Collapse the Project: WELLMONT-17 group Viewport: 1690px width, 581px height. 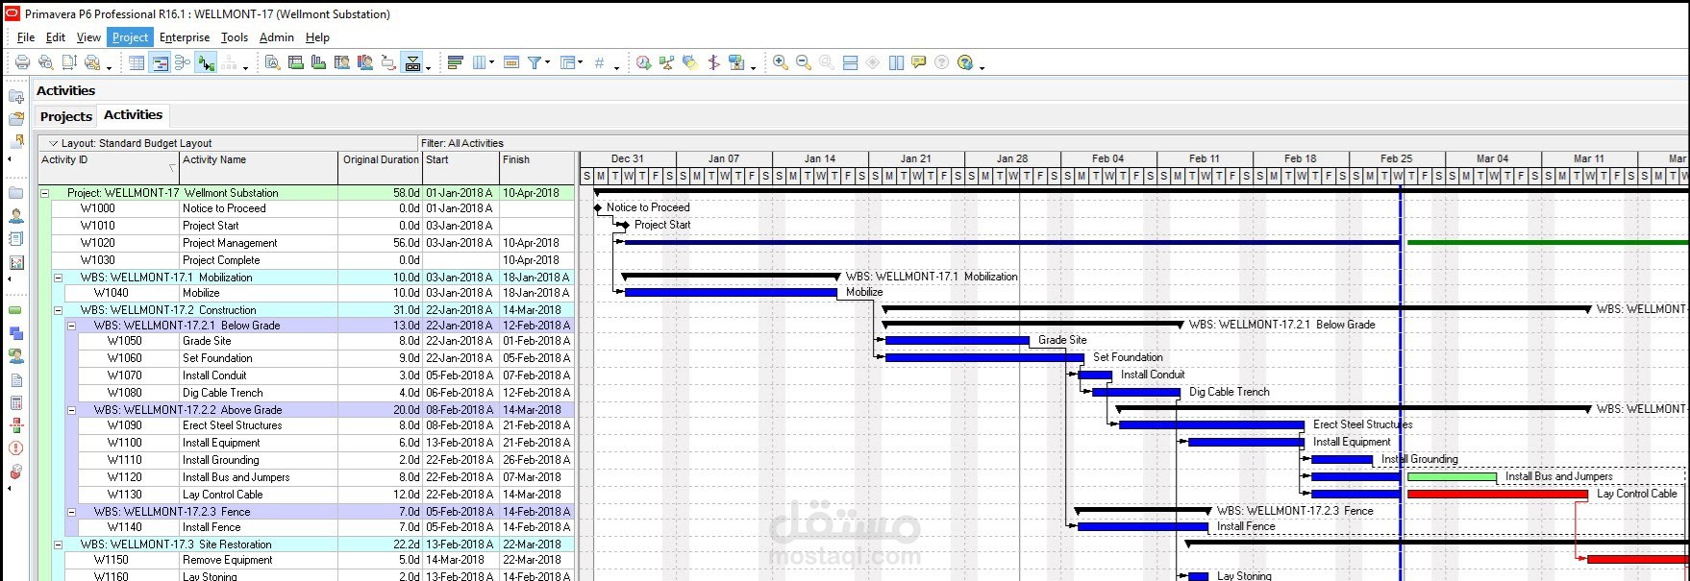click(44, 193)
